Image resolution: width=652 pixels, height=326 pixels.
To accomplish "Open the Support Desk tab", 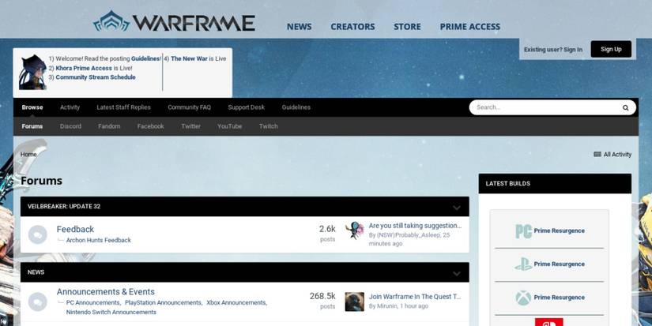I will [246, 107].
